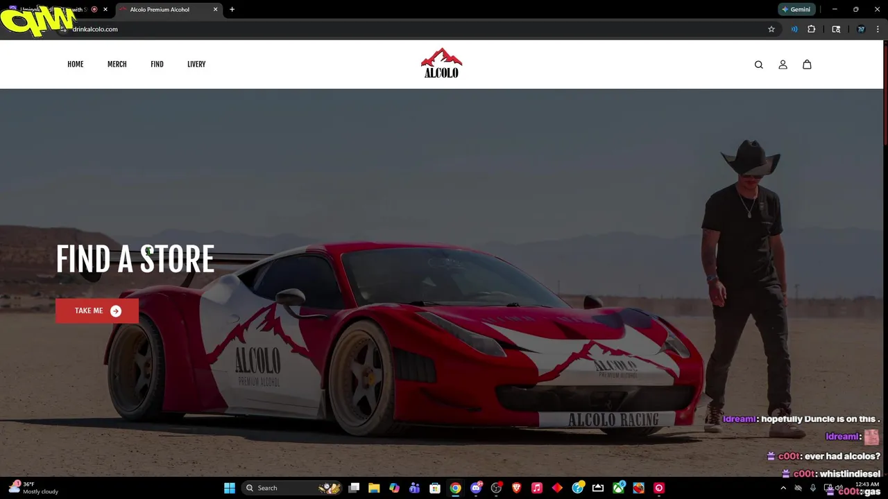Open the FIND menu item

157,64
